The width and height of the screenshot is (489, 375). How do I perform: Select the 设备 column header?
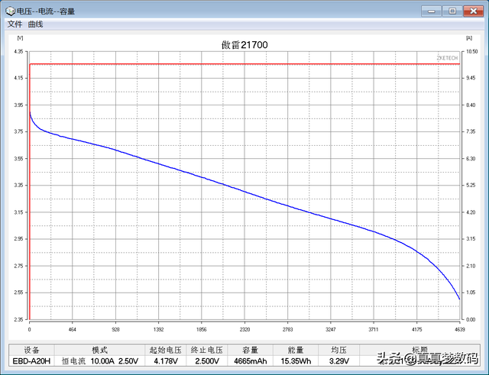point(31,350)
